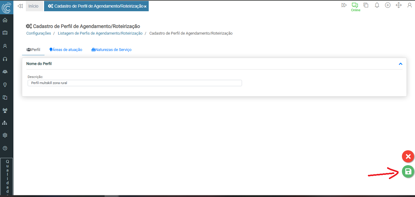Switch to Naturezas de Serviço tab
The width and height of the screenshot is (415, 197).
tap(112, 50)
